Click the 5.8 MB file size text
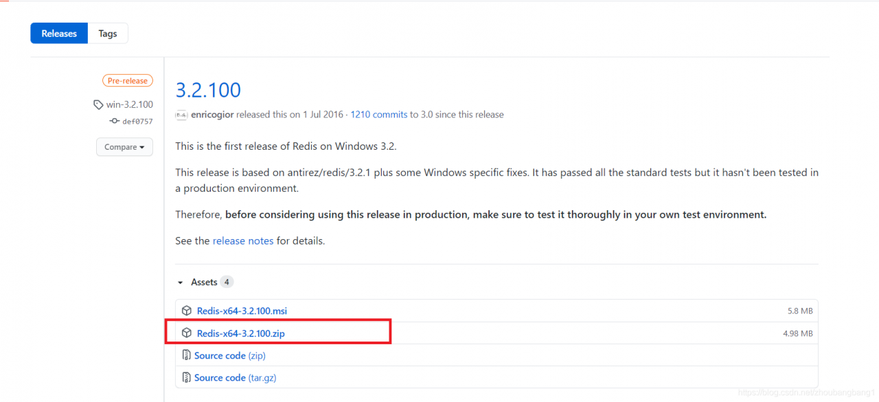Screen dimensions: 879x402 800,311
